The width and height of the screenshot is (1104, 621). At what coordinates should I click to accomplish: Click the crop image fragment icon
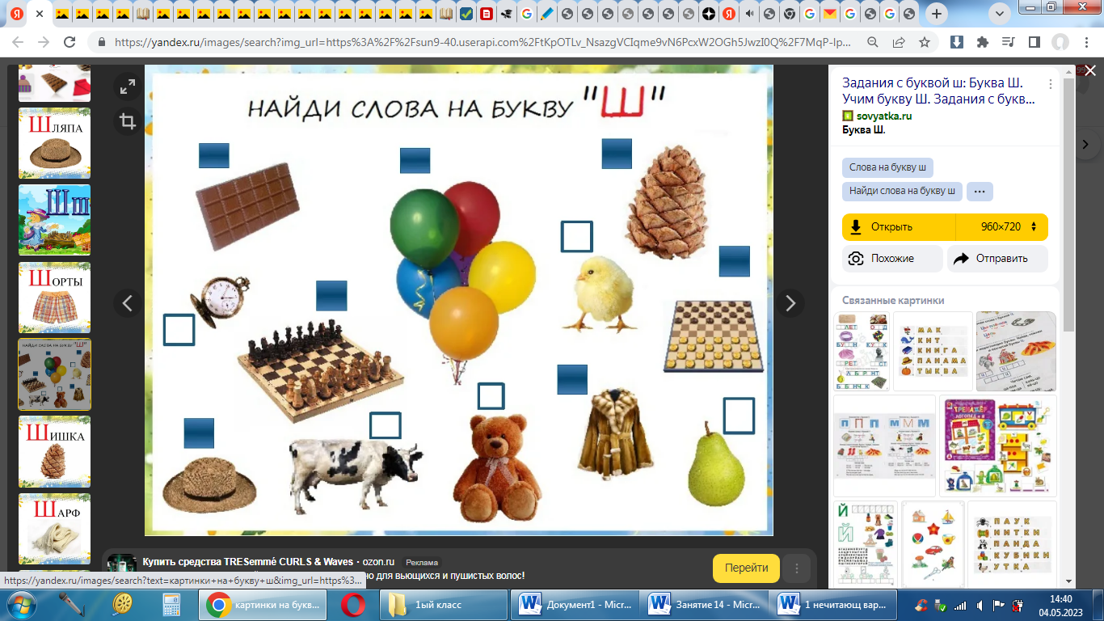[x=127, y=121]
